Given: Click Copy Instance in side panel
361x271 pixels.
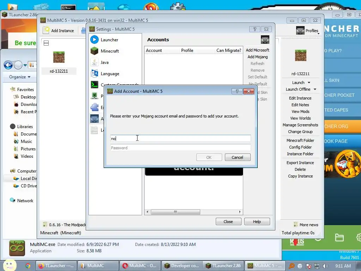Looking at the screenshot, I should (x=300, y=176).
